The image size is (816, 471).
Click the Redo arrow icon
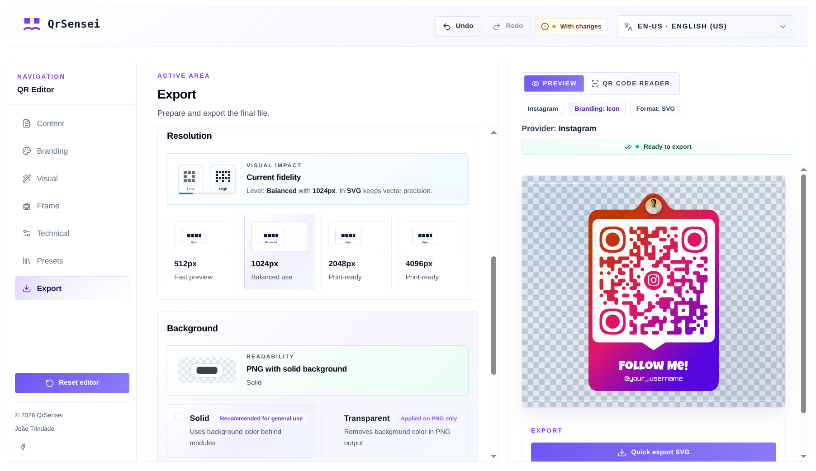(497, 27)
